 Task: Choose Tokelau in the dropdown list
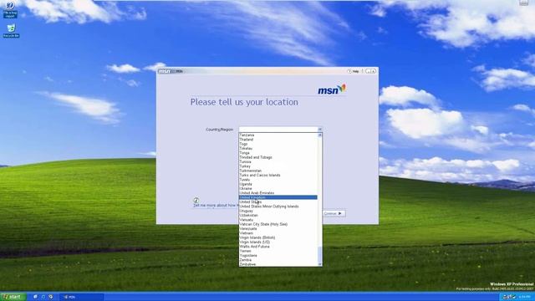click(x=278, y=149)
